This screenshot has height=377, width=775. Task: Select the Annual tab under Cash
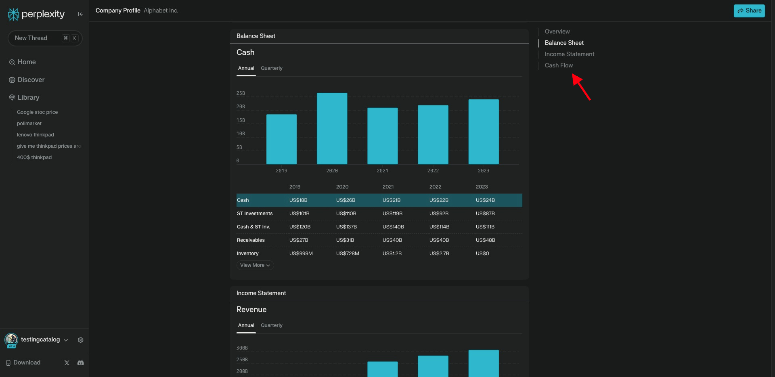(246, 68)
